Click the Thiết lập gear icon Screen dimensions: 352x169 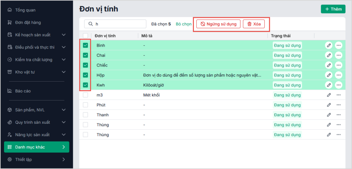coord(10,160)
